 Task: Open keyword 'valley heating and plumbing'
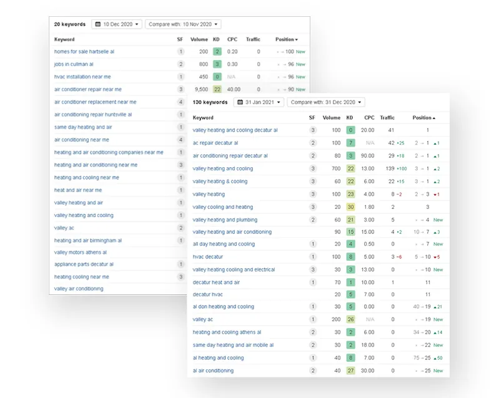pyautogui.click(x=225, y=220)
